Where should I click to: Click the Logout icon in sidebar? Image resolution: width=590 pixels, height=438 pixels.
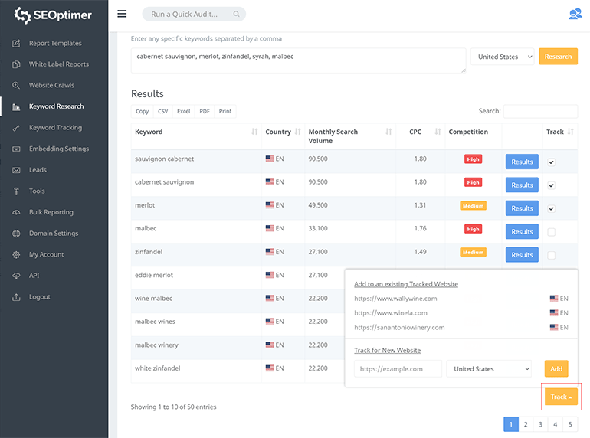pyautogui.click(x=16, y=297)
